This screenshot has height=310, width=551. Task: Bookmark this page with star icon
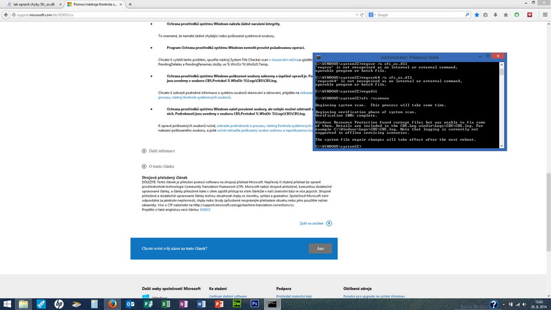(476, 14)
